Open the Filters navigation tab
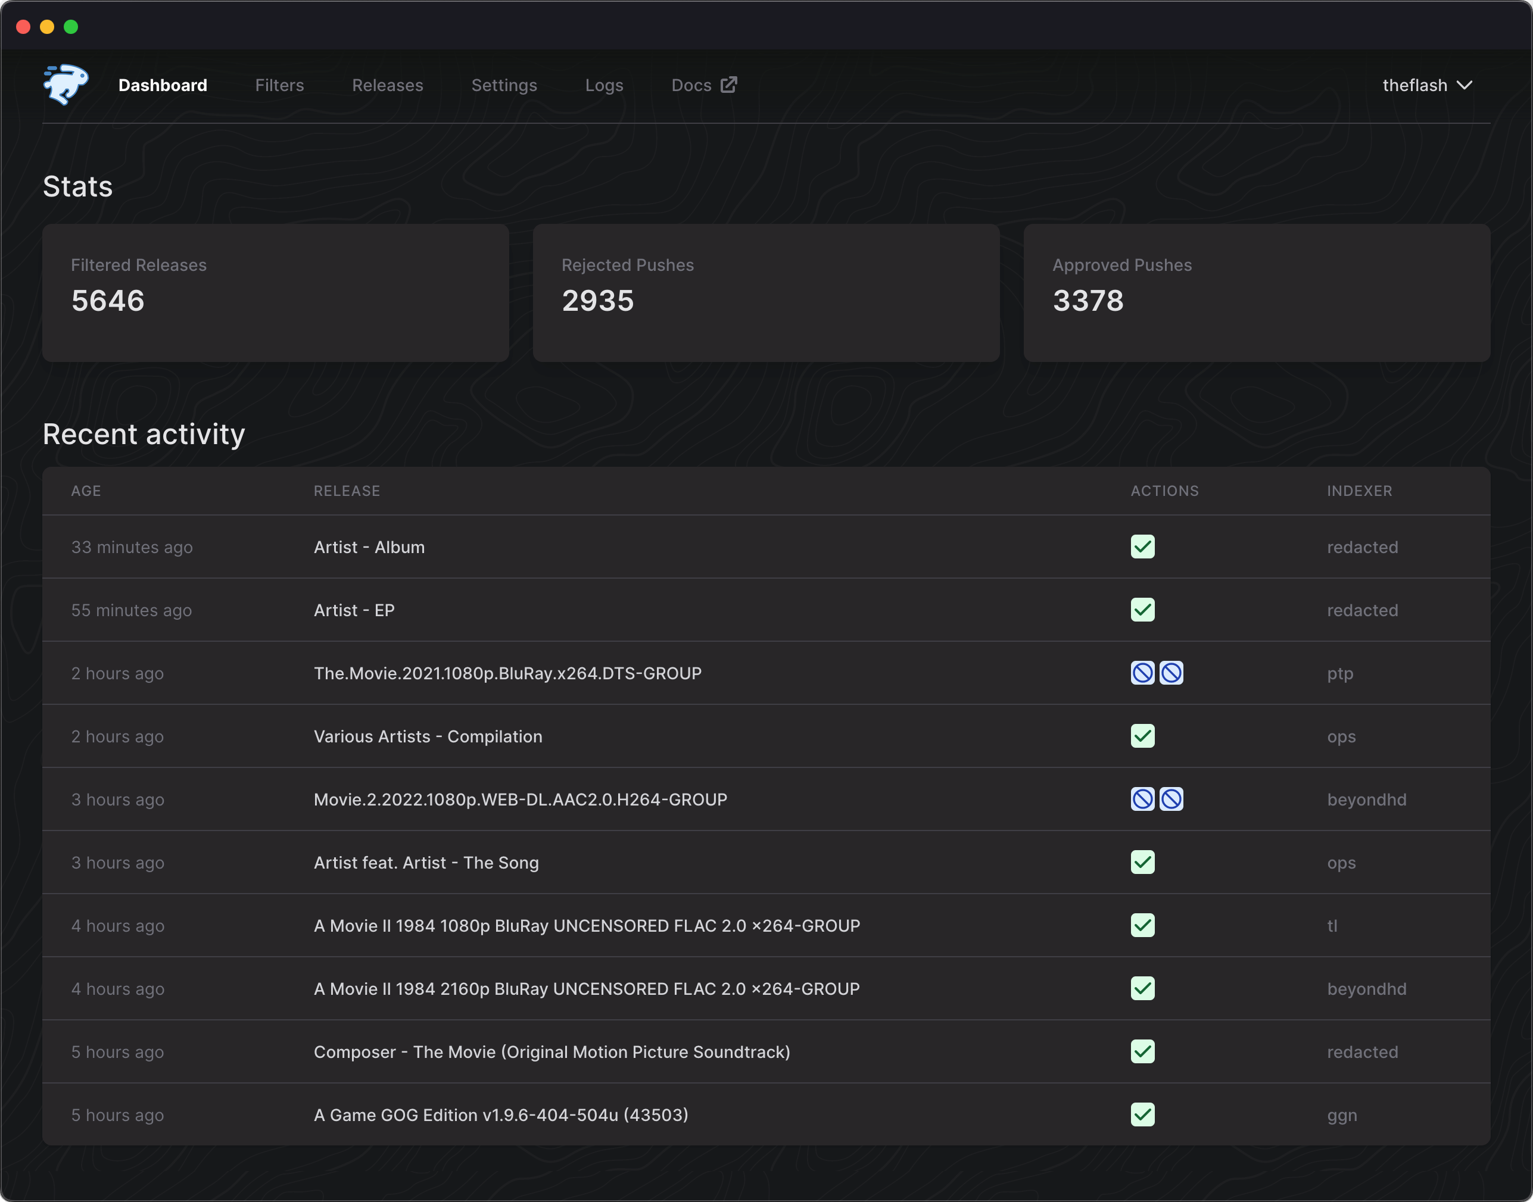Viewport: 1533px width, 1202px height. tap(279, 85)
